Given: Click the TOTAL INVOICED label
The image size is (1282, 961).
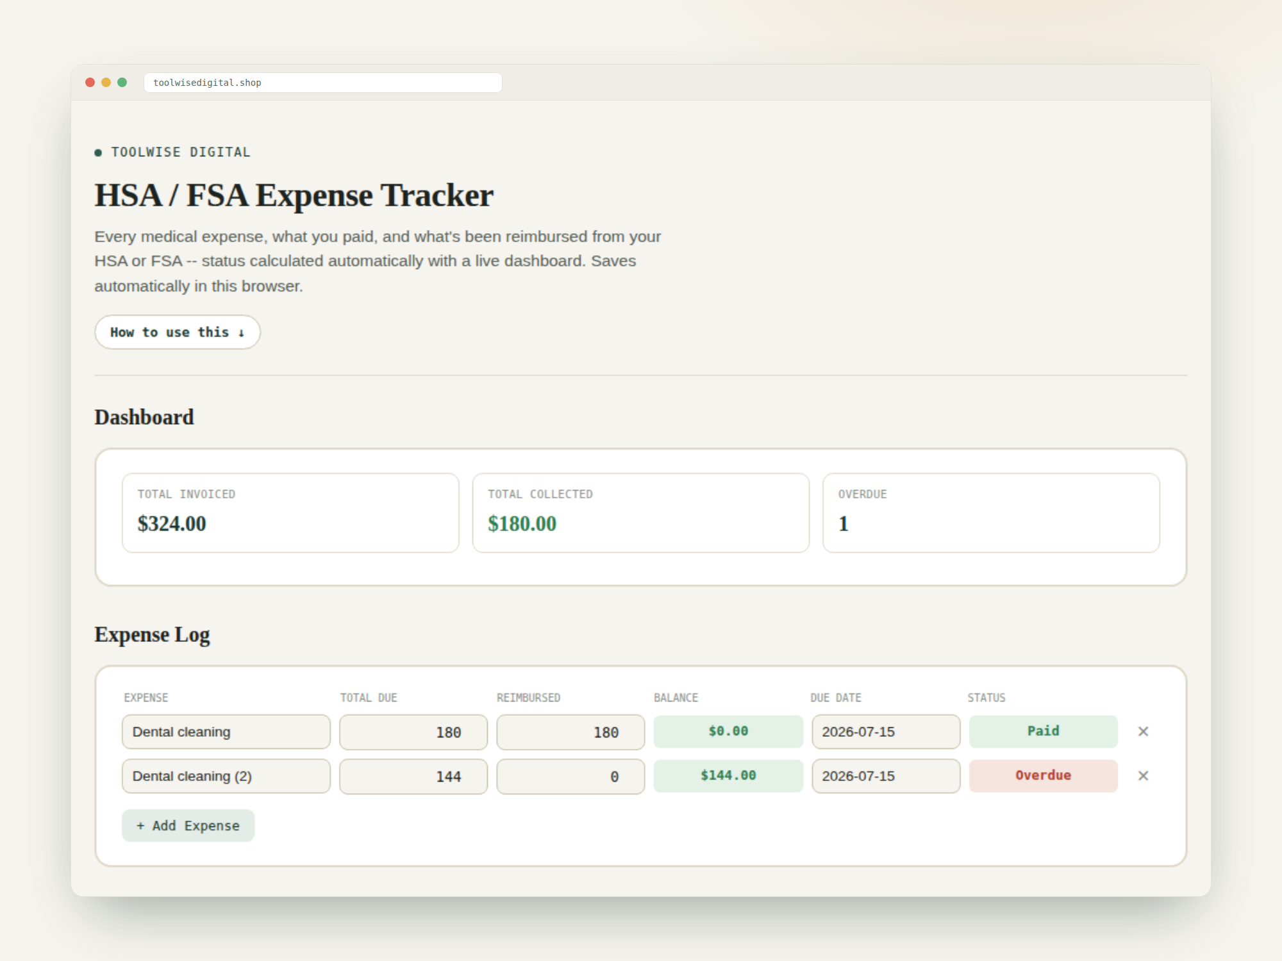Looking at the screenshot, I should pyautogui.click(x=187, y=494).
